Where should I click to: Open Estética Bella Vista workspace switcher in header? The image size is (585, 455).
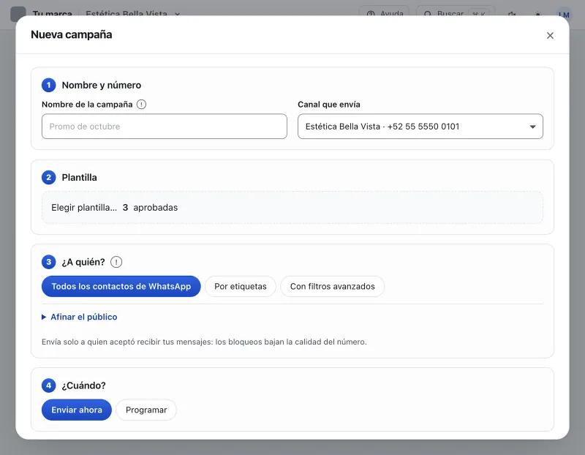(x=133, y=14)
